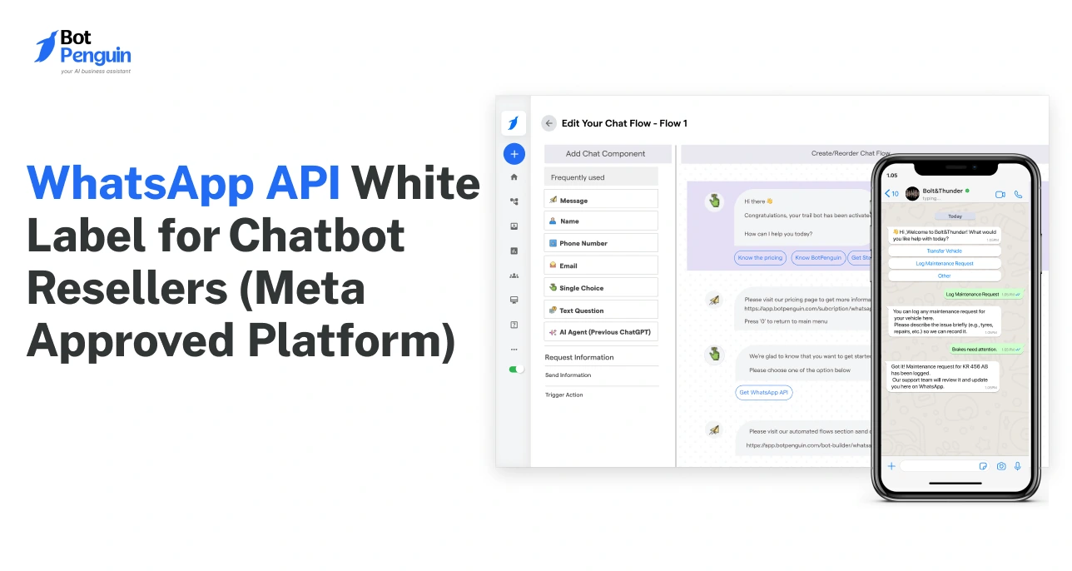Open the flow builder icon in the sidebar

514,201
